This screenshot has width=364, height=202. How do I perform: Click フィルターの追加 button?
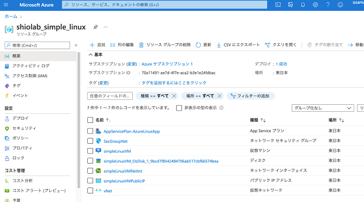tap(251, 96)
